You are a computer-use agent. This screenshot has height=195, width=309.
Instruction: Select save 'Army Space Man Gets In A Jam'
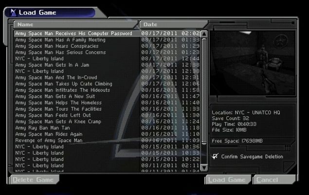click(107, 65)
